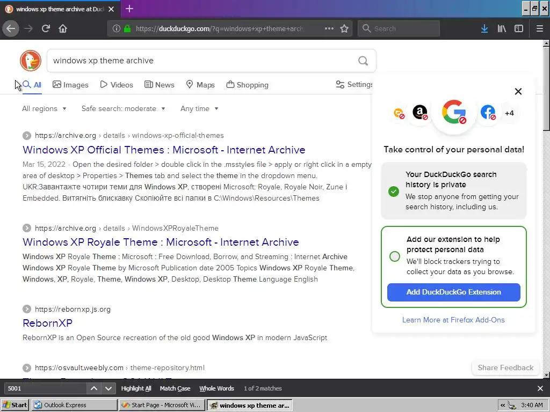Switch to Shopping results
The width and height of the screenshot is (550, 412).
coord(247,85)
